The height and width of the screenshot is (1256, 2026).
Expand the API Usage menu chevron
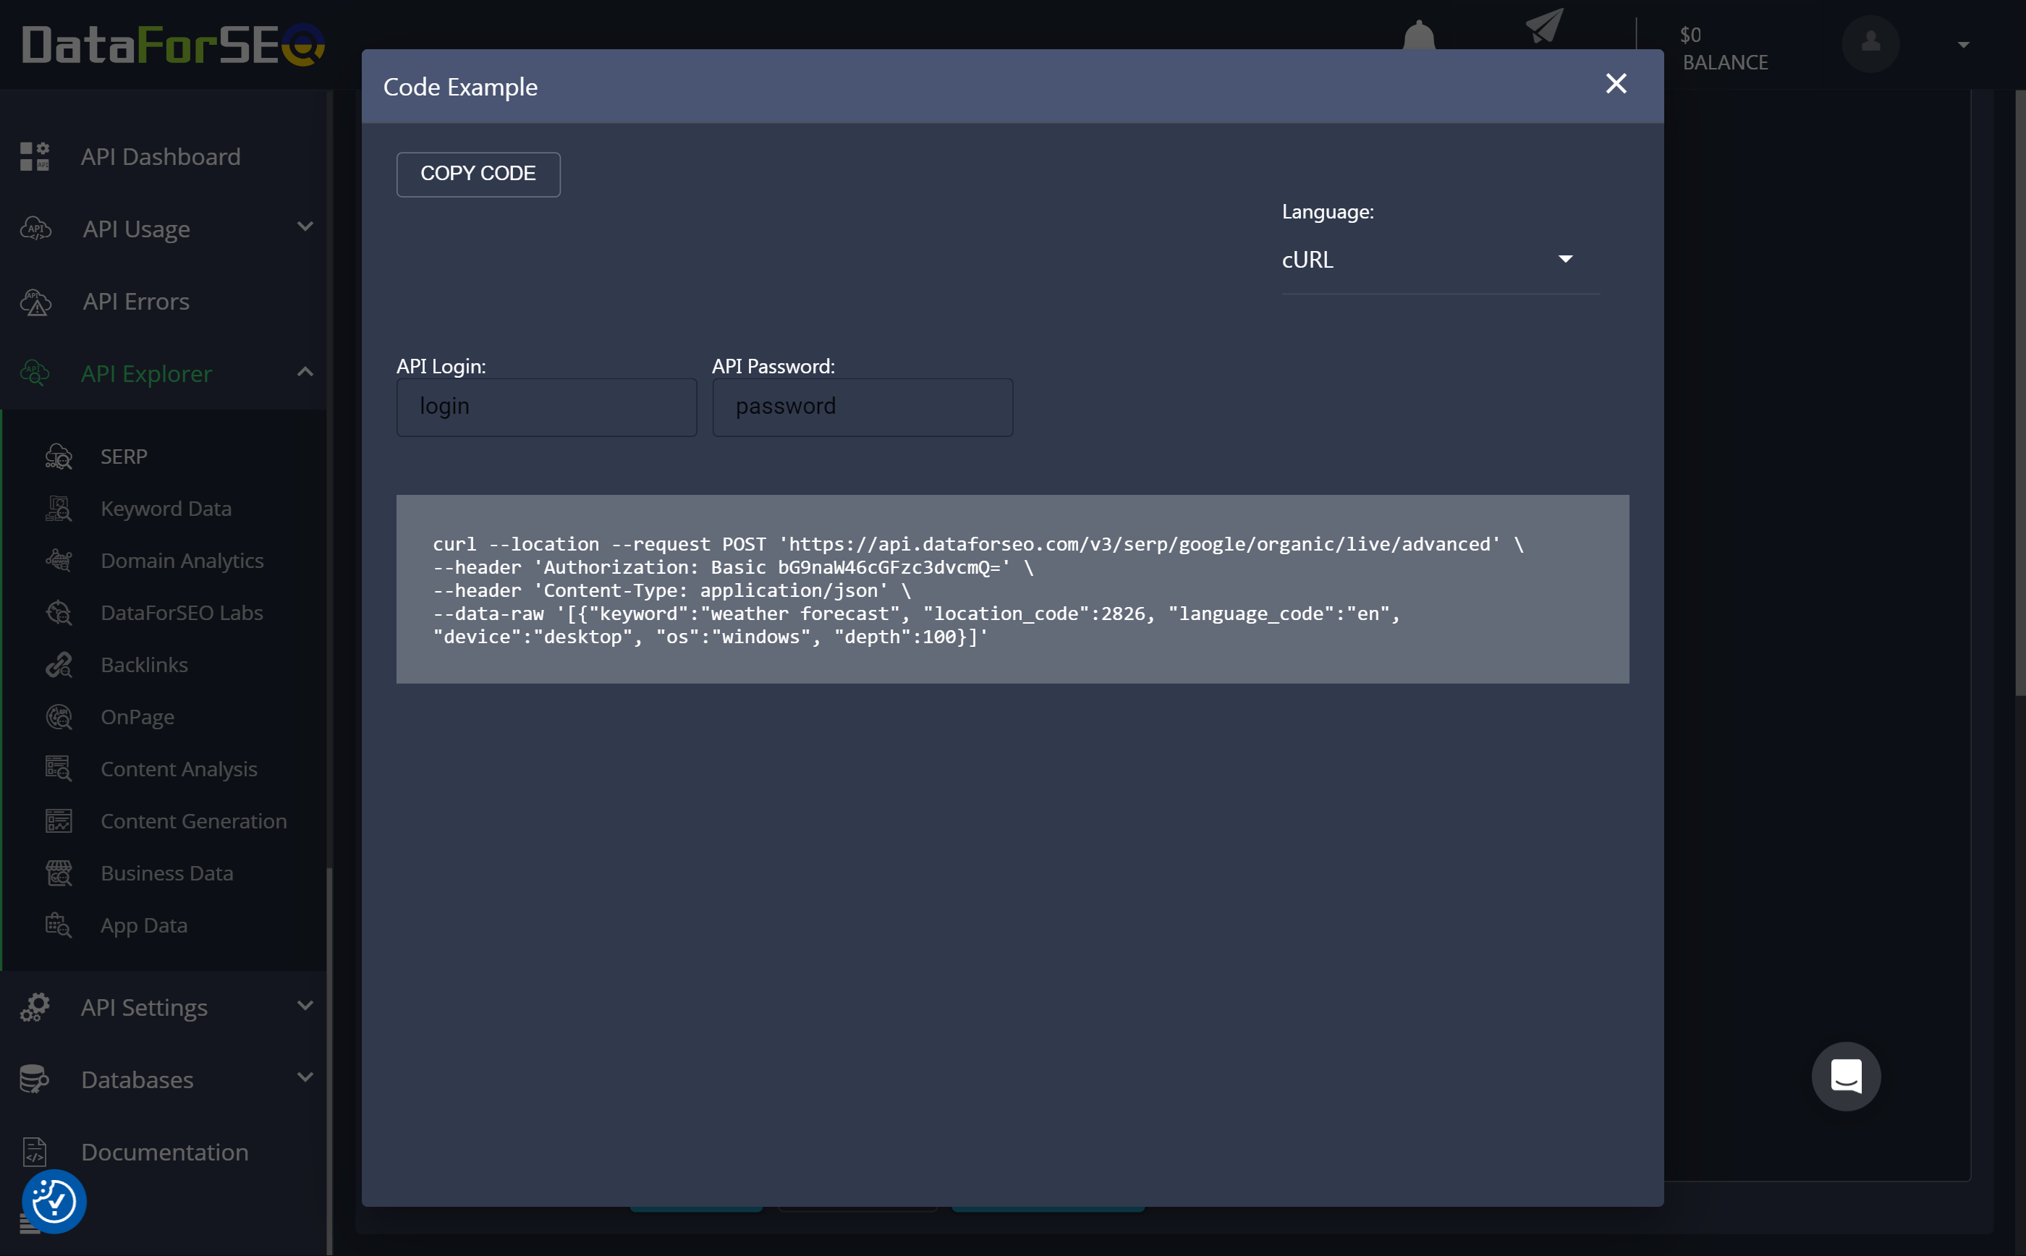point(305,226)
